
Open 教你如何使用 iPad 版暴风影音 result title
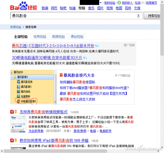coord(54,140)
